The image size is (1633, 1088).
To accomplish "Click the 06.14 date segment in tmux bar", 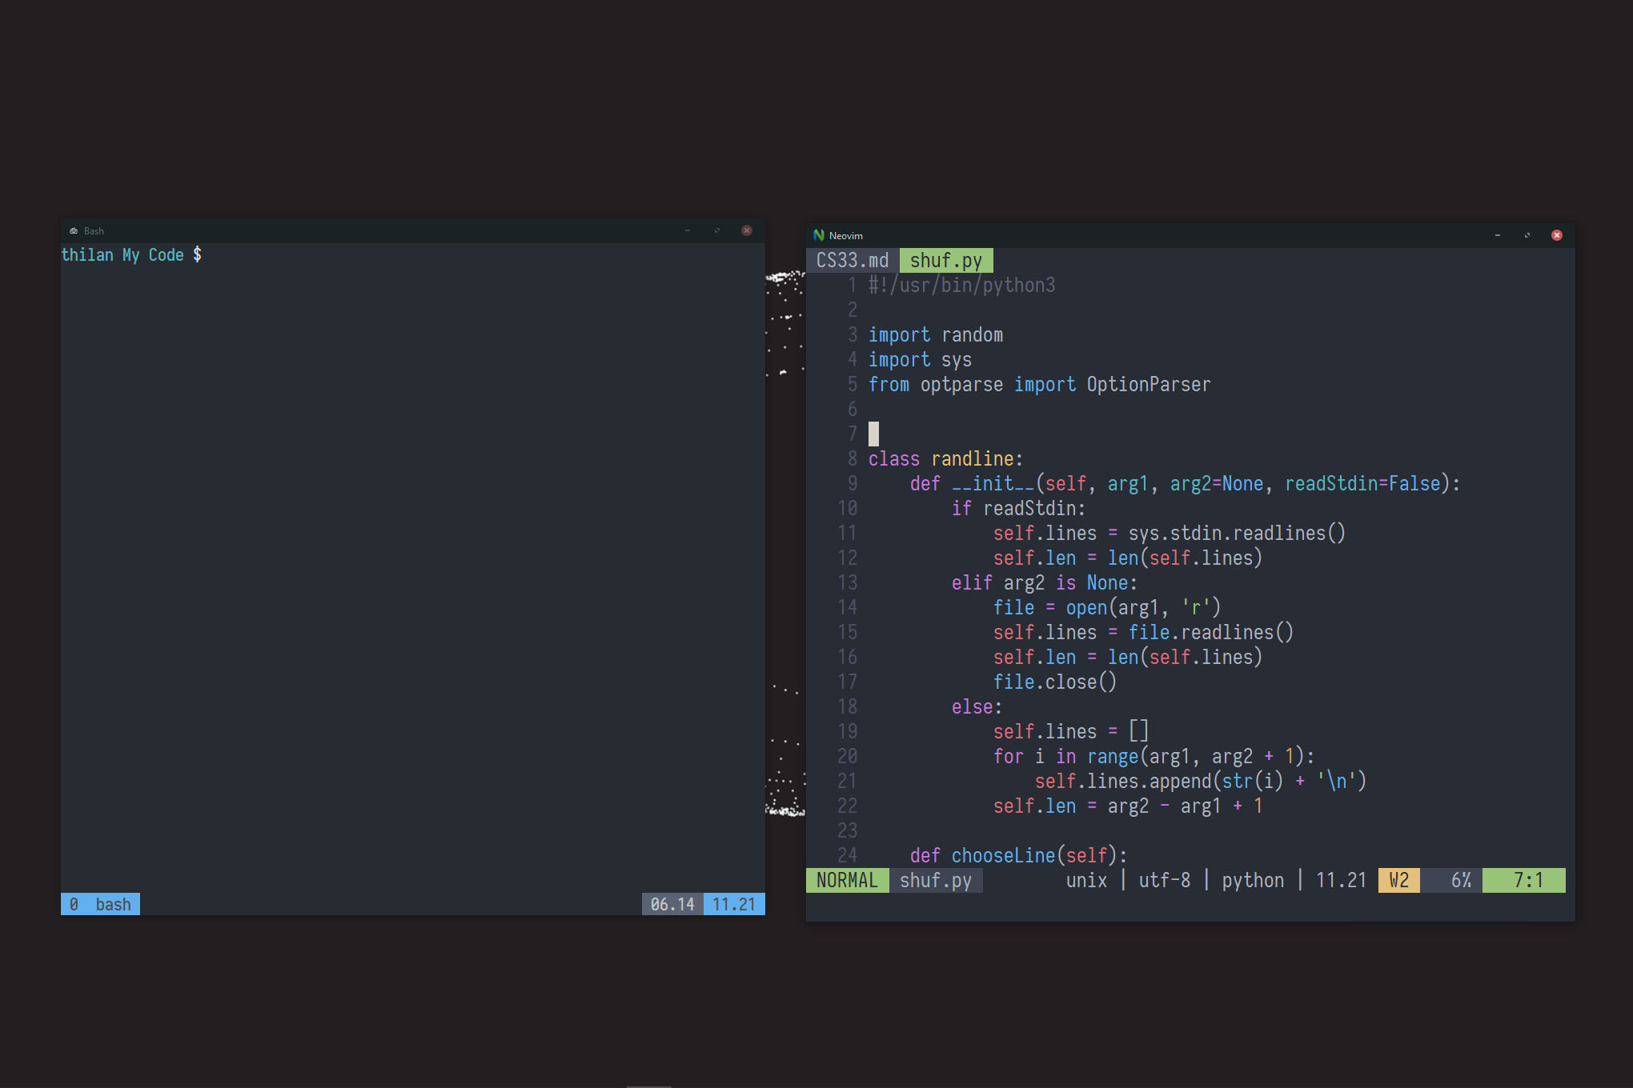I will click(672, 904).
